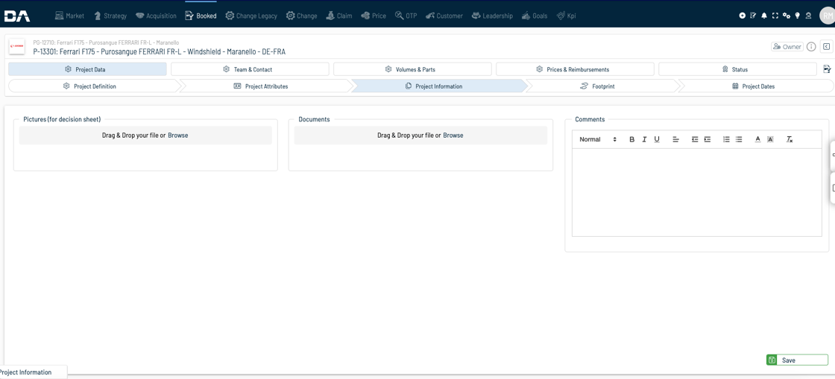The width and height of the screenshot is (835, 379).
Task: Click the export icon beside Status tab
Action: [827, 69]
